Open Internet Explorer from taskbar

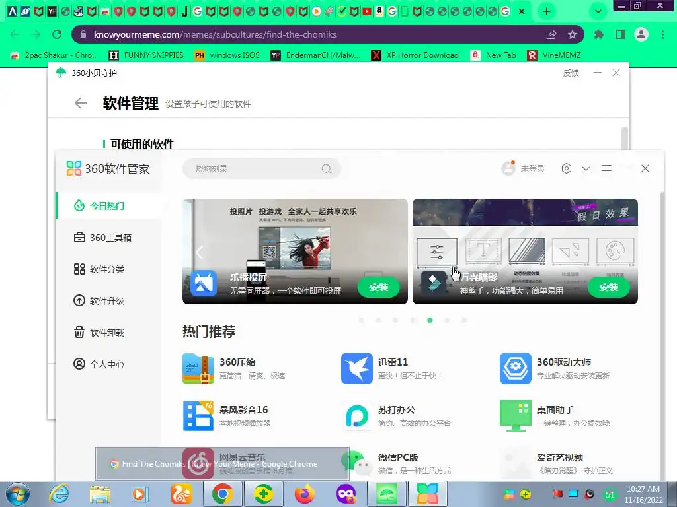(x=59, y=494)
